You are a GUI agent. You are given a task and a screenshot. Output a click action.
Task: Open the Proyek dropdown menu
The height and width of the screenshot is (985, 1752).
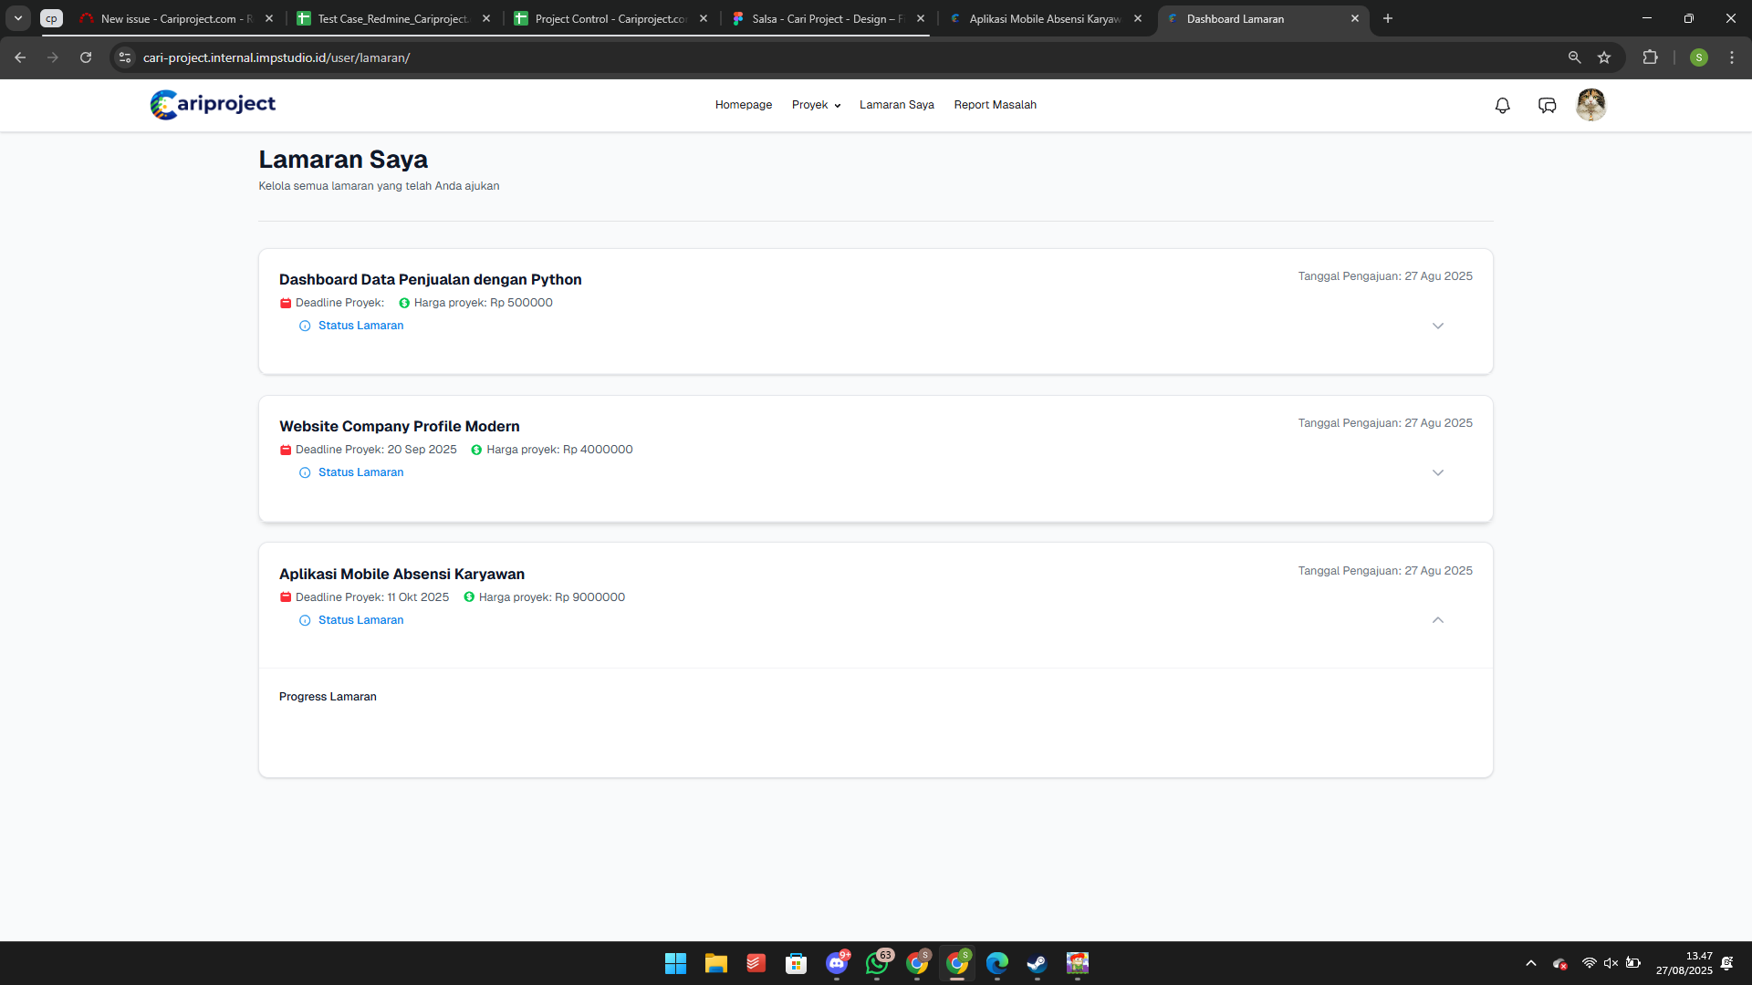point(816,105)
